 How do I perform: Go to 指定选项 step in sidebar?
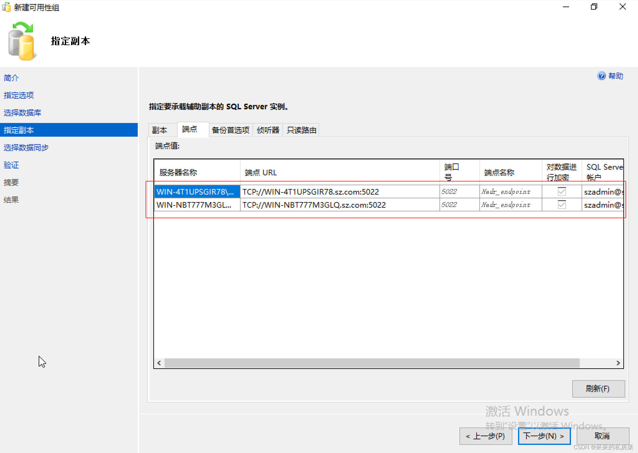tap(19, 95)
